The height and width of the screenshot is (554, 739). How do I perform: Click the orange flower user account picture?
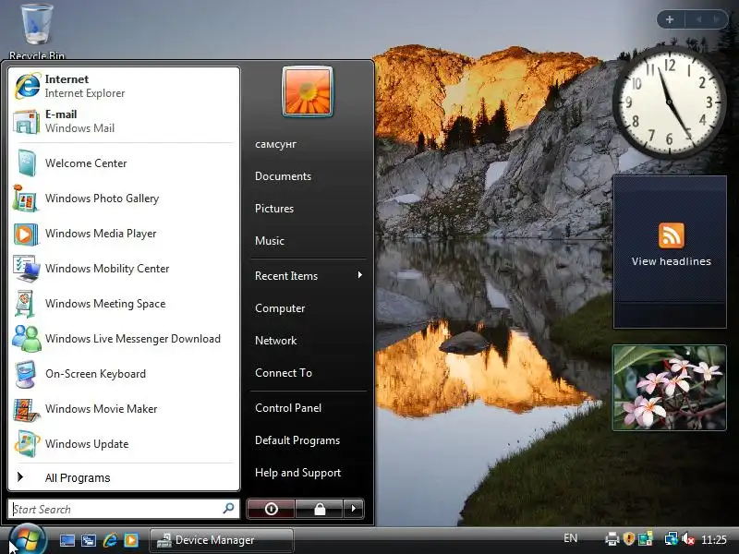(308, 91)
